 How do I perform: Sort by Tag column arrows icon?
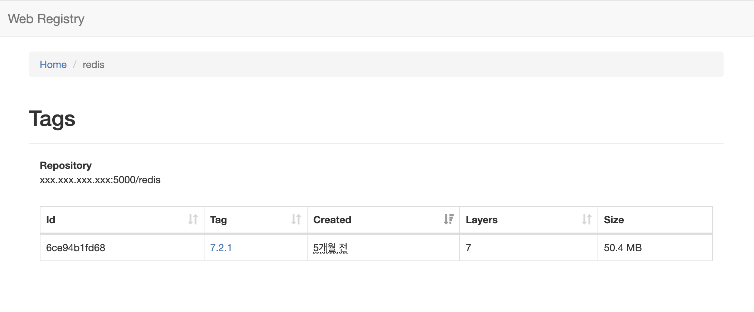click(296, 219)
